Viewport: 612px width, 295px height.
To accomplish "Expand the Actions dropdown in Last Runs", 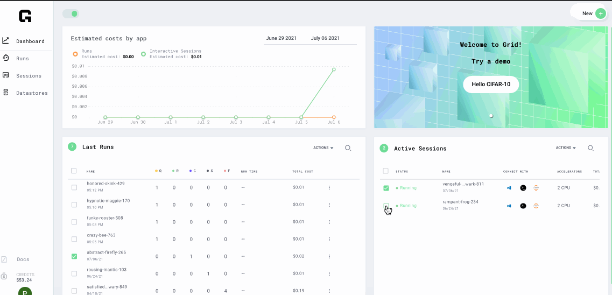I will 323,148.
